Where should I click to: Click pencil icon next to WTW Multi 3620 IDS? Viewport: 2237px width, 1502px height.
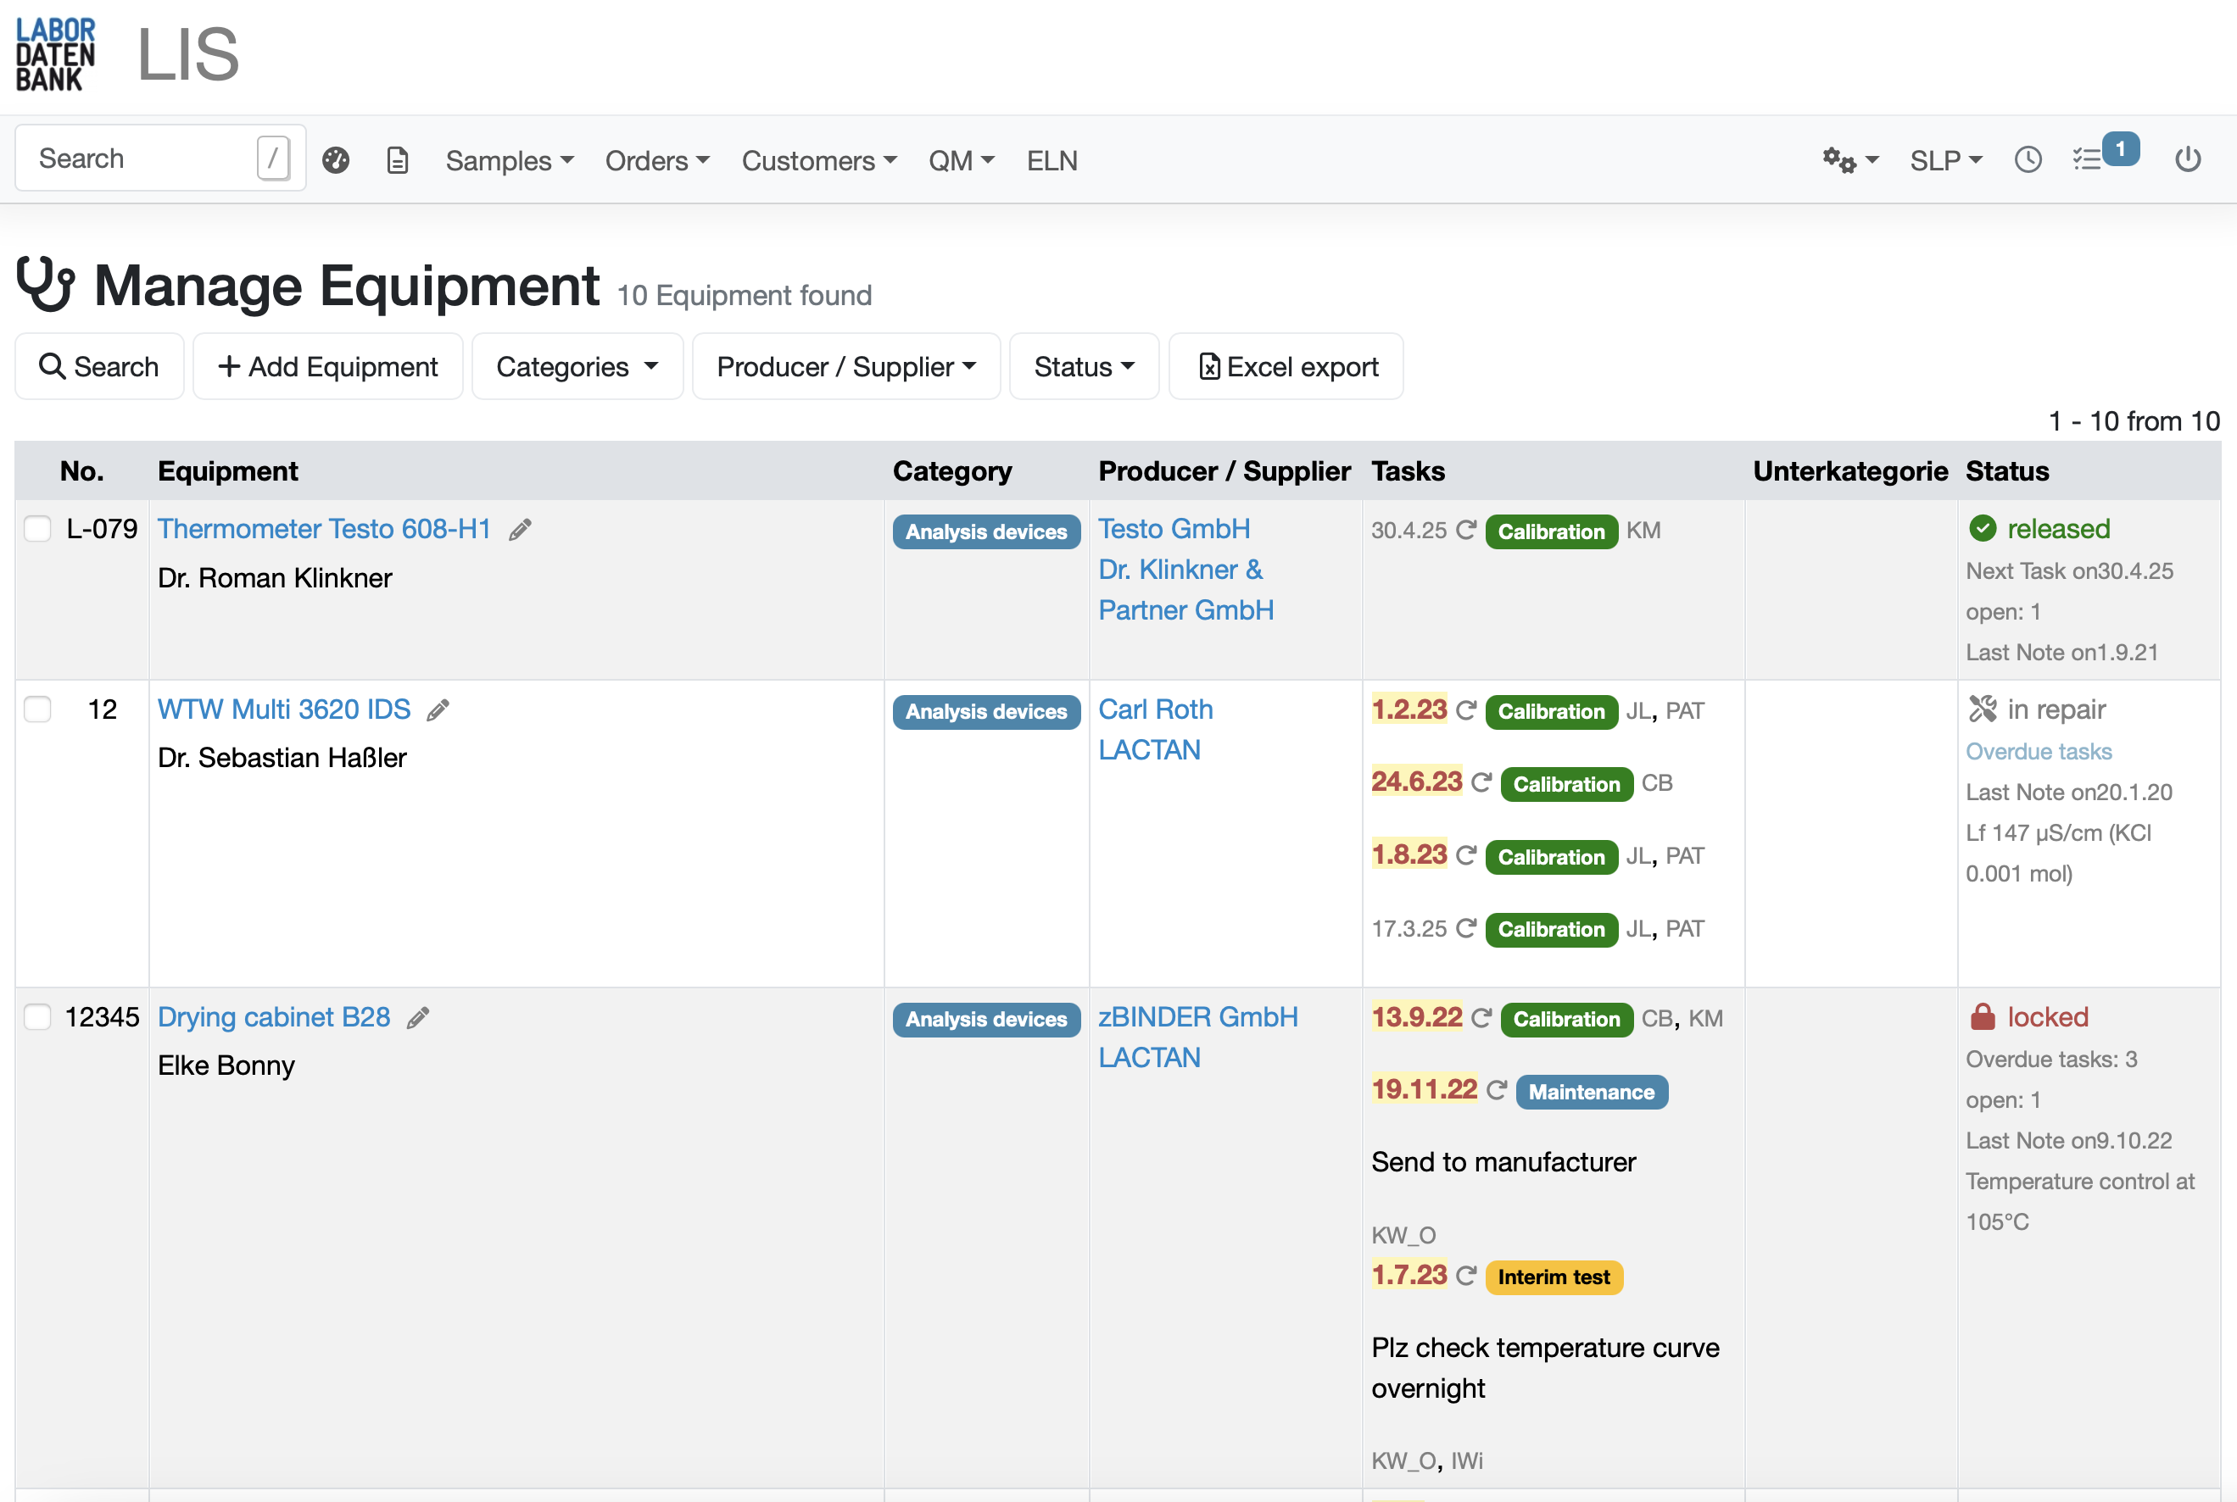pyautogui.click(x=438, y=709)
